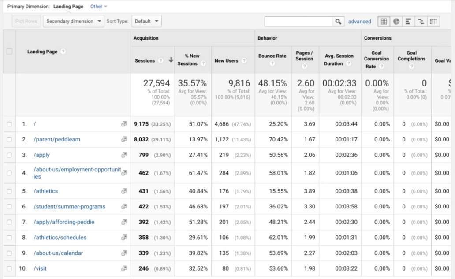Image resolution: width=455 pixels, height=279 pixels.
Task: Switch to the Landing Page primary dimension
Action: tap(68, 6)
